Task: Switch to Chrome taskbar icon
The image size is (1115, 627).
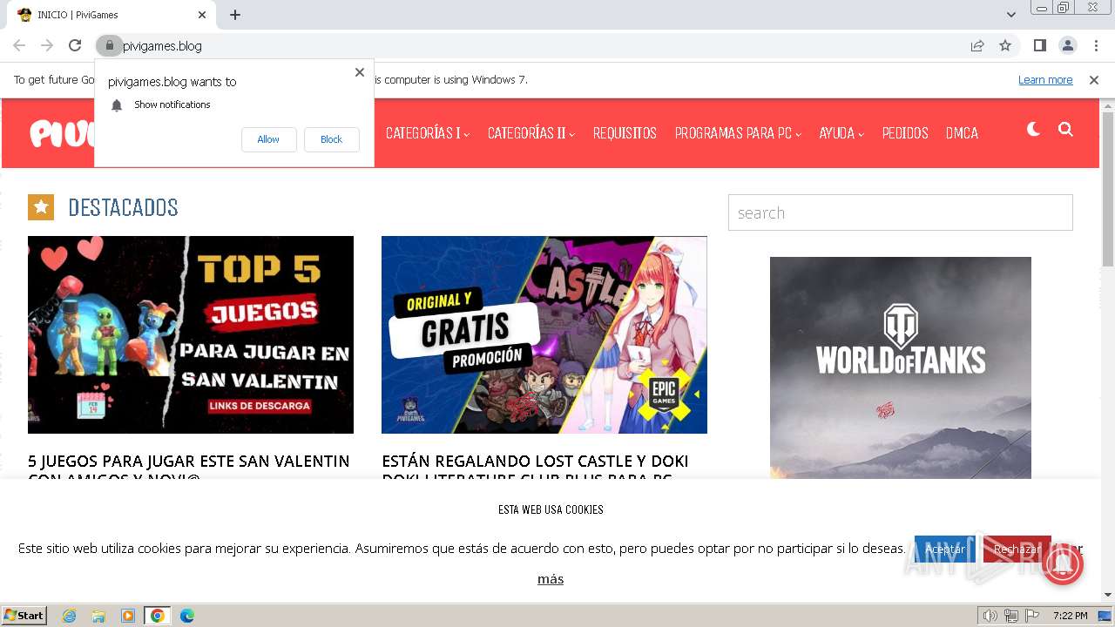Action: pyautogui.click(x=158, y=616)
